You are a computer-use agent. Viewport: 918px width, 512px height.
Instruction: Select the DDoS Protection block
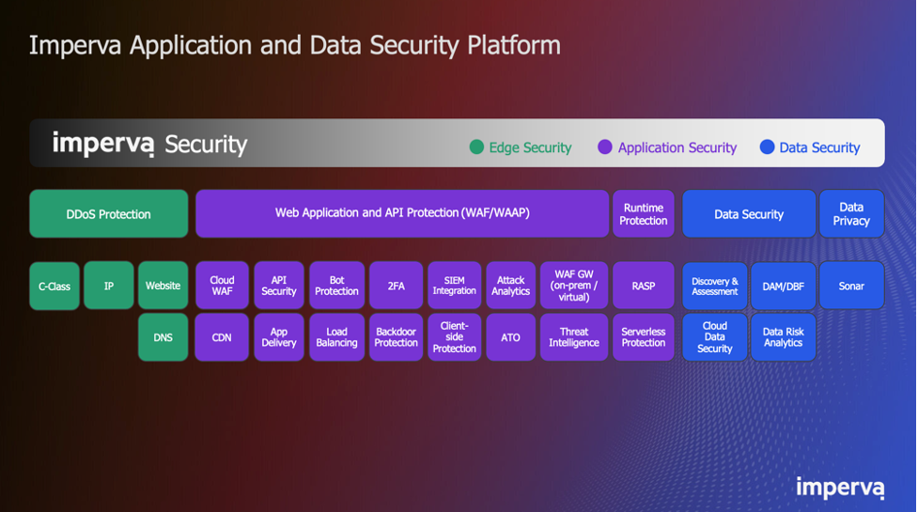tap(109, 213)
